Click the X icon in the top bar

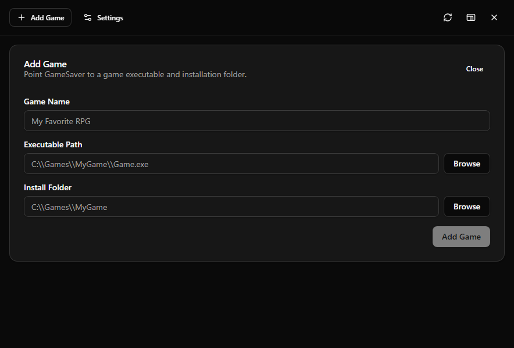494,17
